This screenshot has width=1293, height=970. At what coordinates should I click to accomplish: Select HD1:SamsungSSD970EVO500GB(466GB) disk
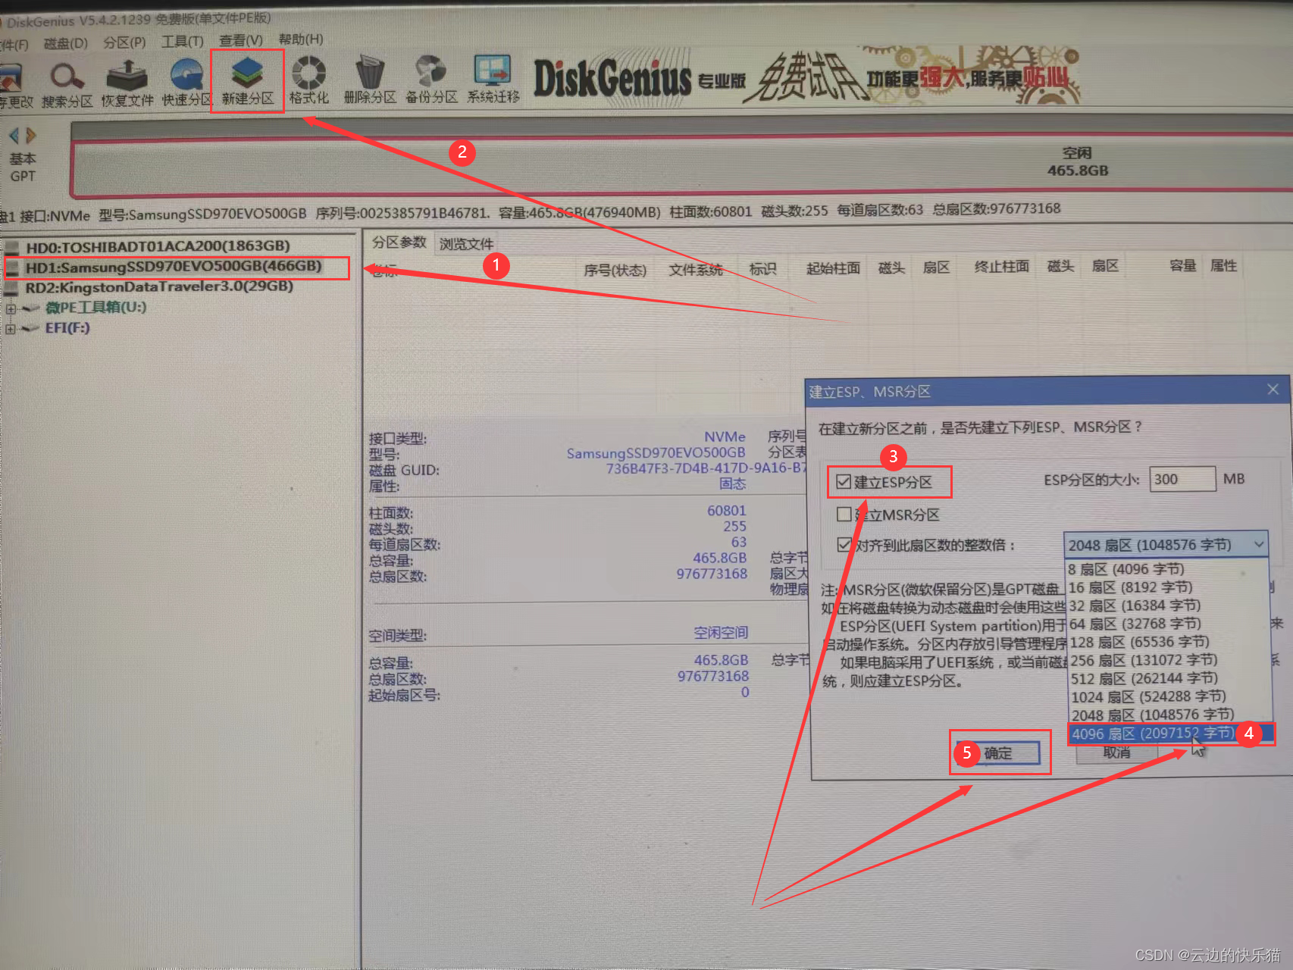[174, 267]
